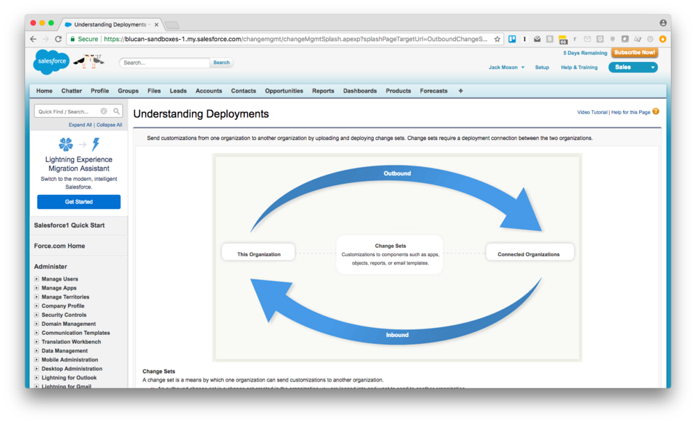Click the browser address bar URL
The width and height of the screenshot is (696, 424).
click(295, 39)
